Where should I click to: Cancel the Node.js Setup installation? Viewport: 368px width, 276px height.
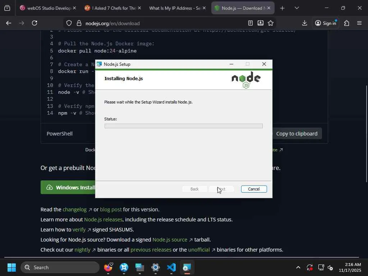coord(254,189)
